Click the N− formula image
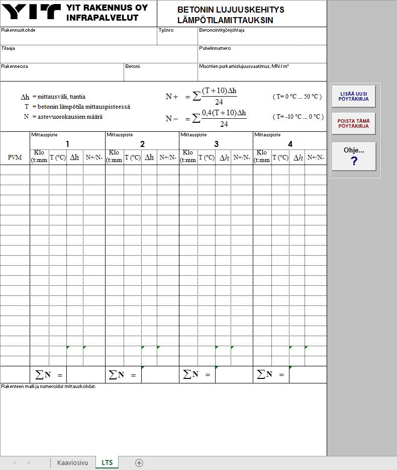 [x=206, y=118]
